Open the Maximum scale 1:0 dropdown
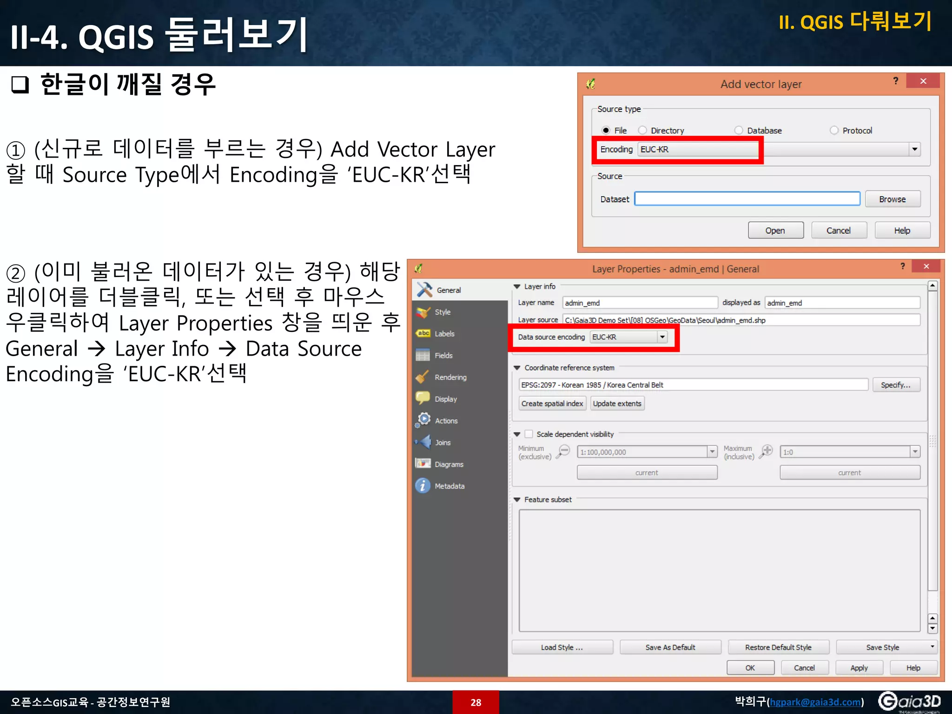 click(x=915, y=451)
